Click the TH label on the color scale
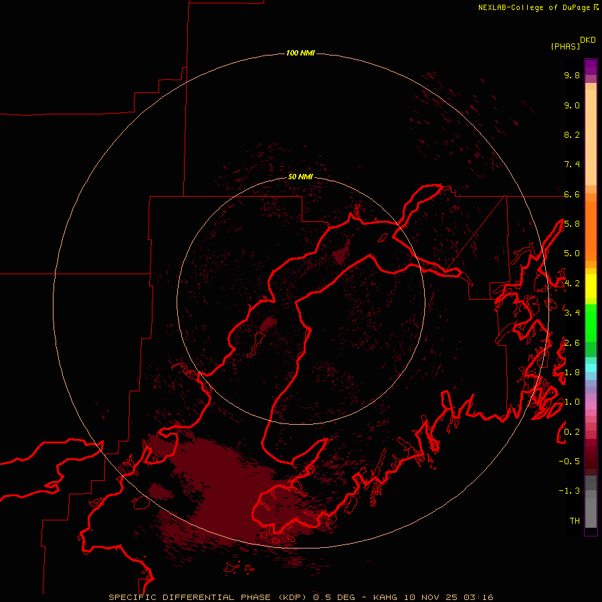Image resolution: width=602 pixels, height=602 pixels. (575, 520)
